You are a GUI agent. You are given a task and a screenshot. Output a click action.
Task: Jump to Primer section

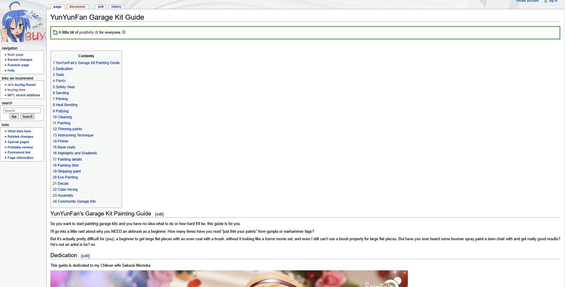pyautogui.click(x=61, y=141)
